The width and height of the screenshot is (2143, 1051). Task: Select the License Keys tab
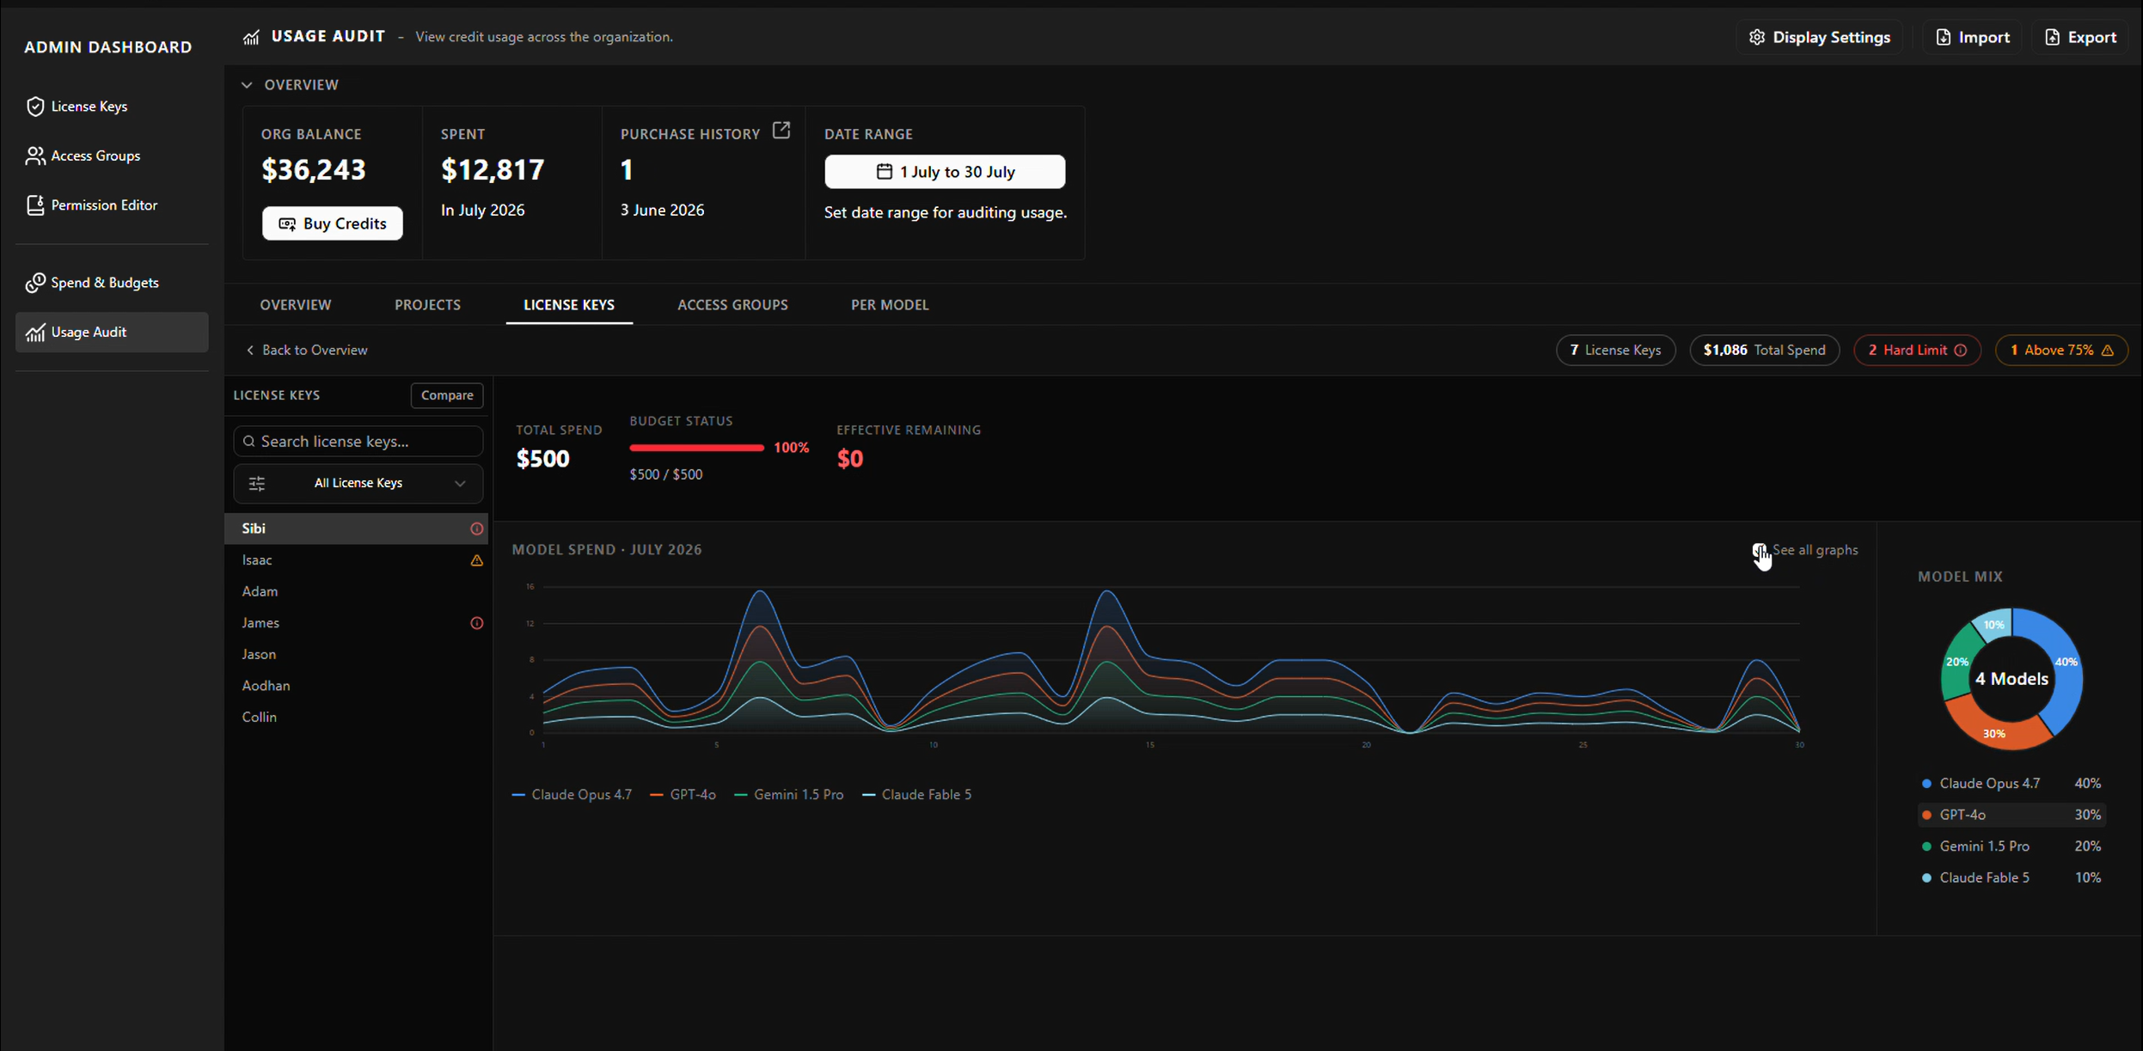point(569,305)
